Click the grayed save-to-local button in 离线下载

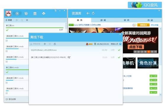pos(35,44)
